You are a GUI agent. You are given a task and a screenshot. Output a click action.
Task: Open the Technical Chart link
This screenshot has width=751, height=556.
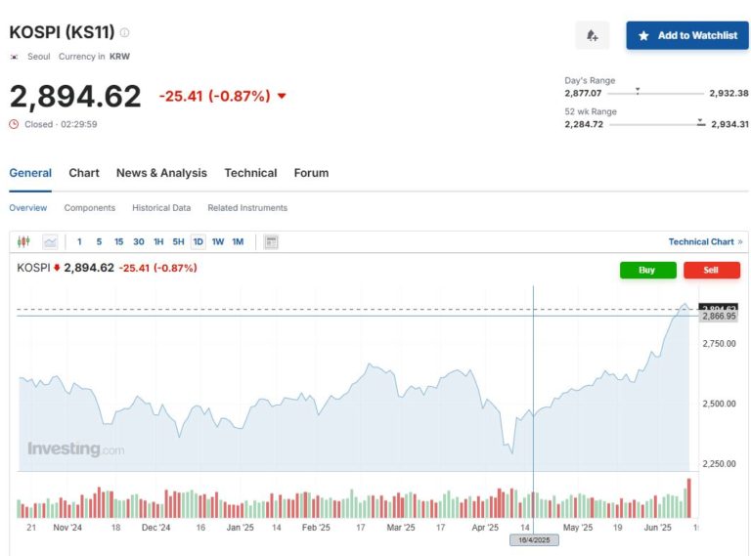[x=705, y=241]
